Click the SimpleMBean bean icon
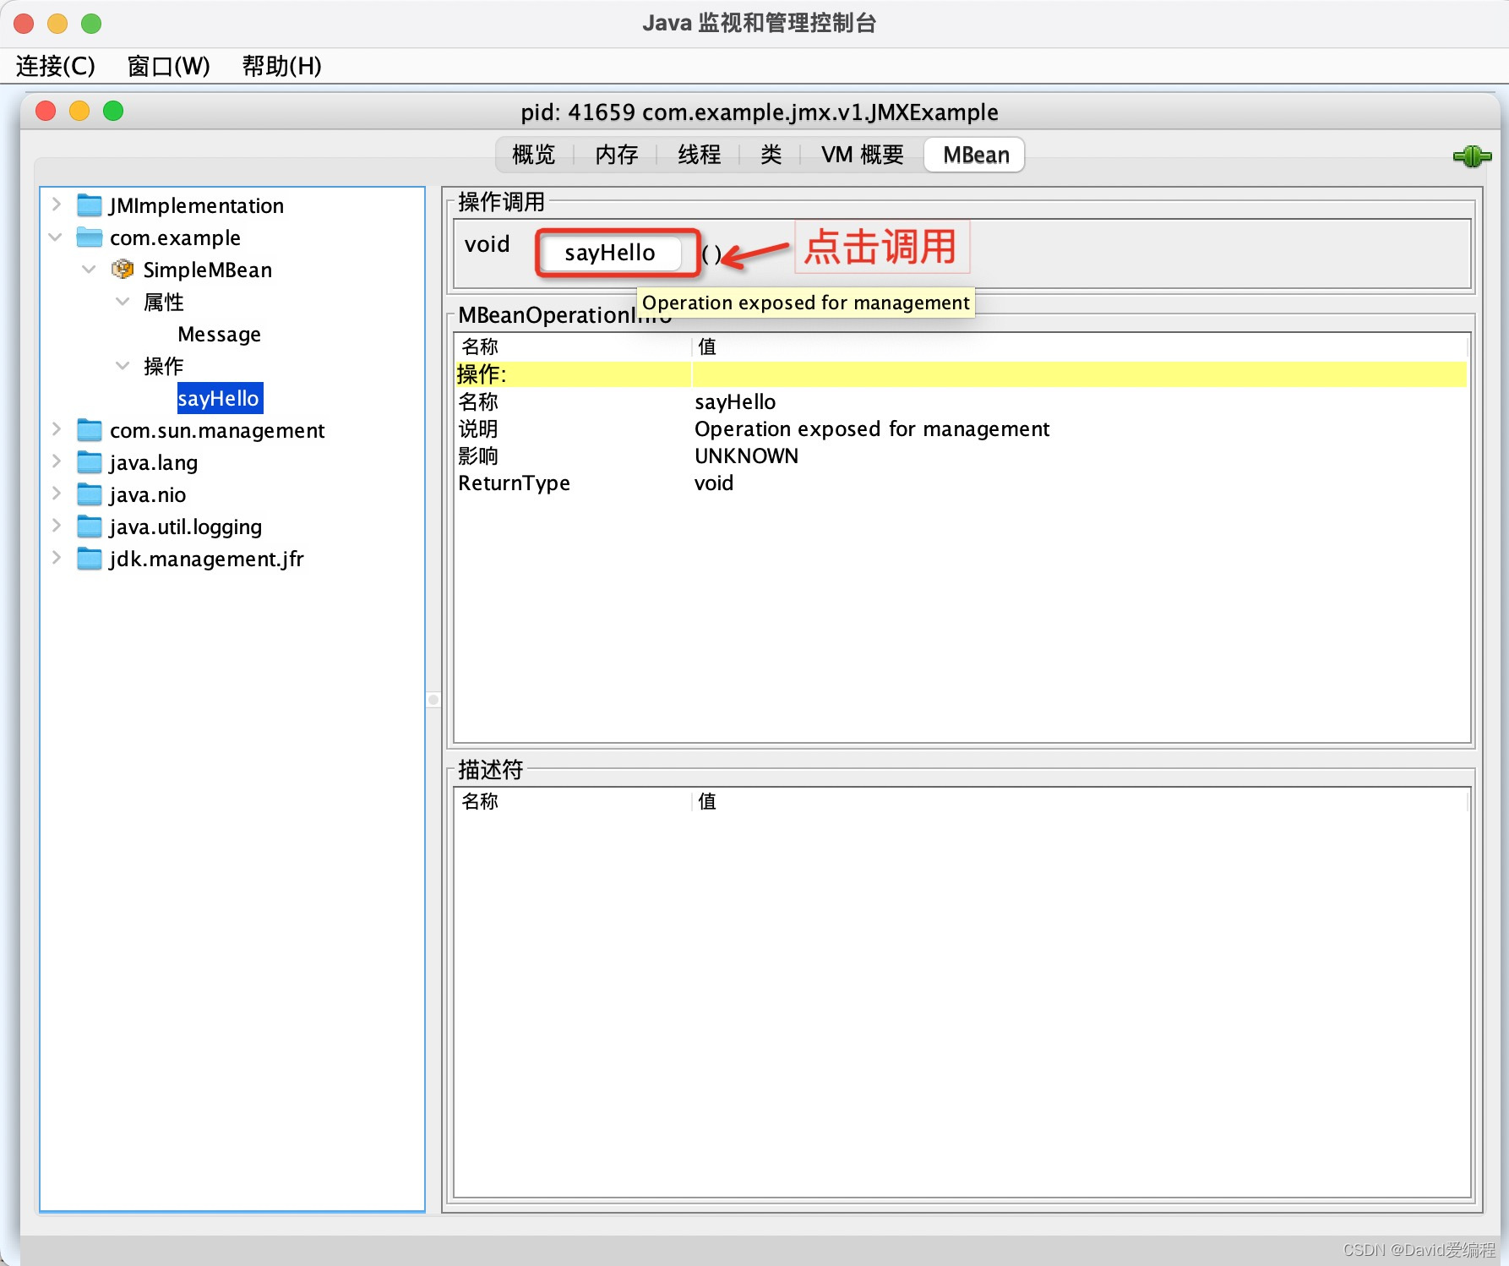This screenshot has width=1509, height=1266. [123, 270]
